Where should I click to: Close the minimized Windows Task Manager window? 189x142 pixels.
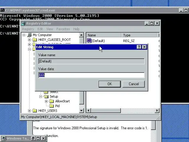pos(43,138)
